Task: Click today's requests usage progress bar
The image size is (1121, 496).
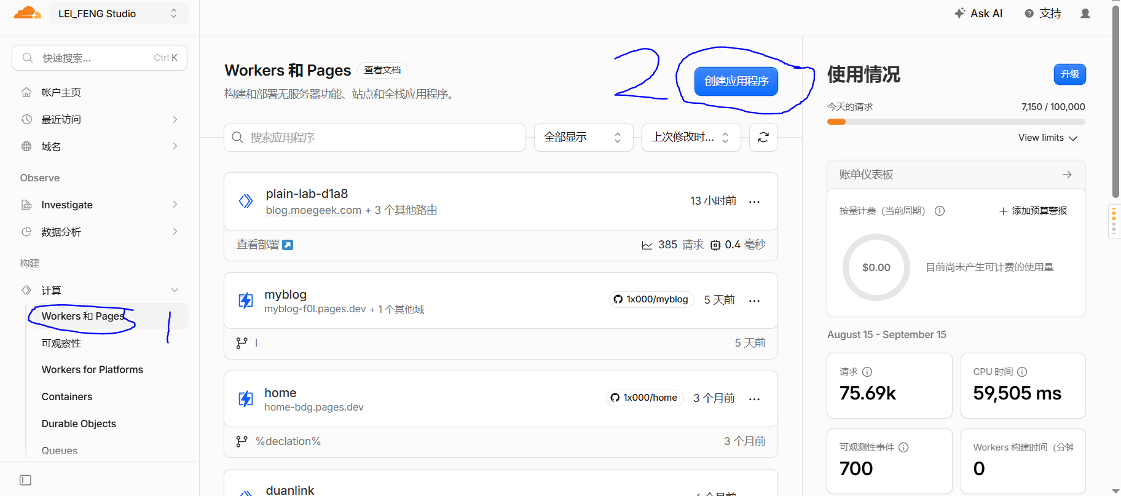Action: point(956,122)
